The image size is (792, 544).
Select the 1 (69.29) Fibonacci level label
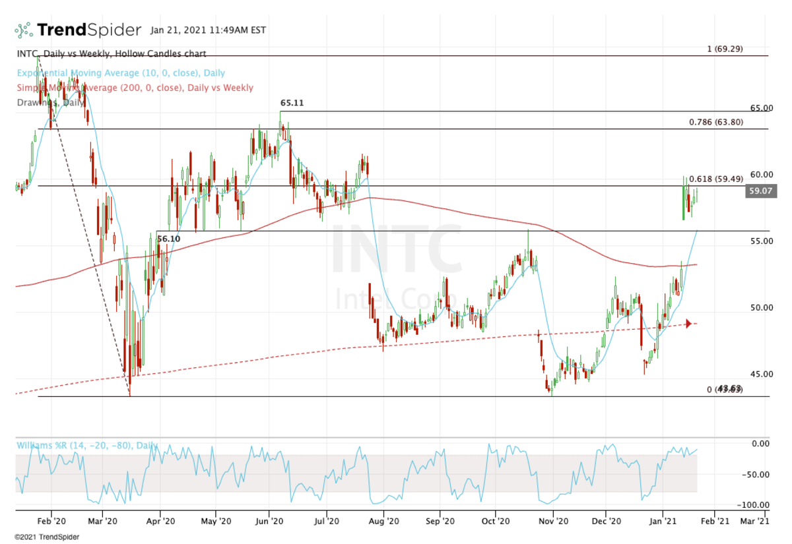[724, 49]
